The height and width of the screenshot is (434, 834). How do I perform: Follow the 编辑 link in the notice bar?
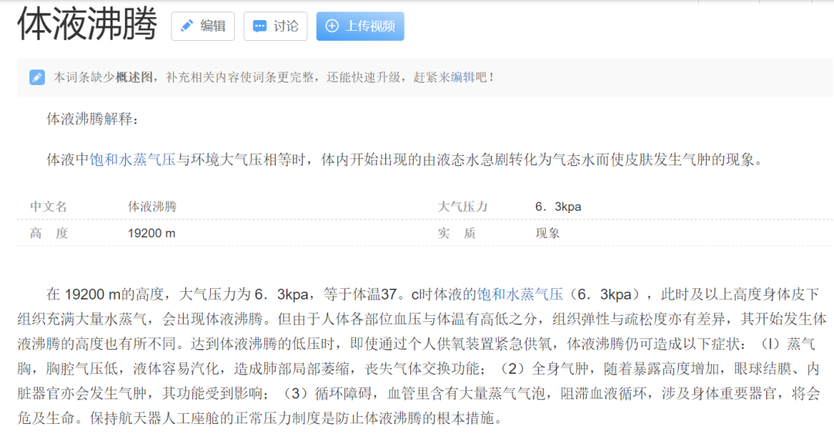[463, 78]
